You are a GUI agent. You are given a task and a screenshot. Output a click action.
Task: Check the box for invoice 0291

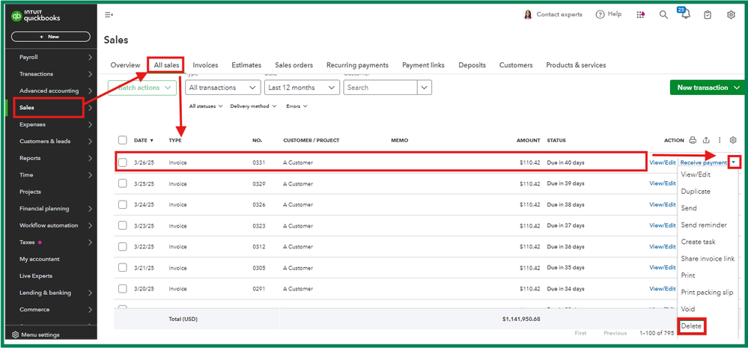[x=123, y=288]
